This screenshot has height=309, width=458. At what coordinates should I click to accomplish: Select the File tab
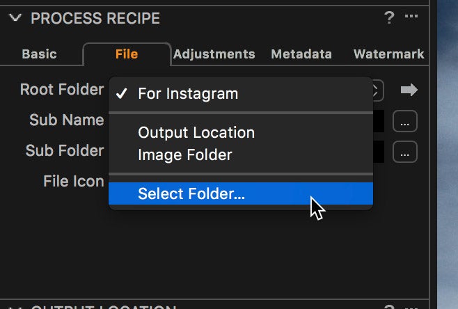127,54
